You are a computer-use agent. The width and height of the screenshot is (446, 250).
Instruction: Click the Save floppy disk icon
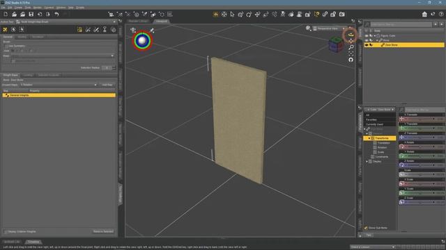(x=31, y=14)
